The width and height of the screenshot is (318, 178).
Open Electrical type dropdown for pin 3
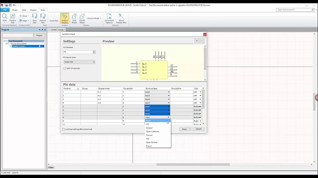(x=169, y=99)
